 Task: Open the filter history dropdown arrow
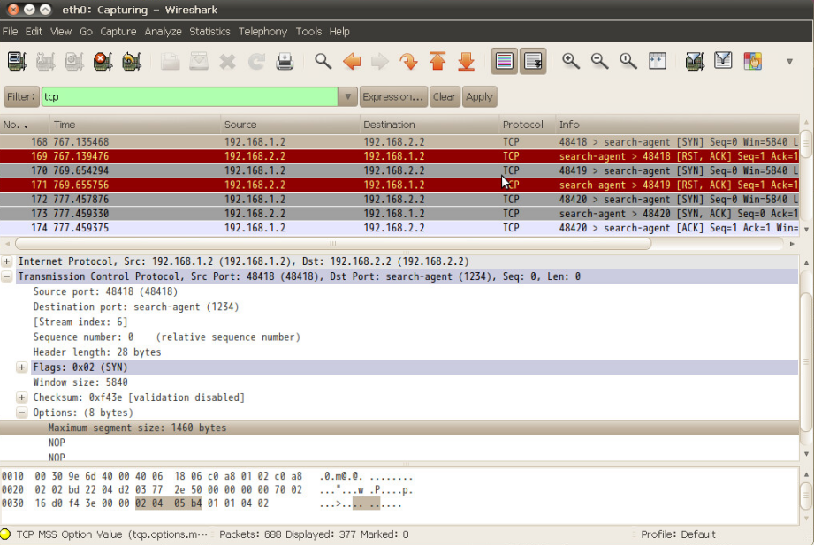348,97
